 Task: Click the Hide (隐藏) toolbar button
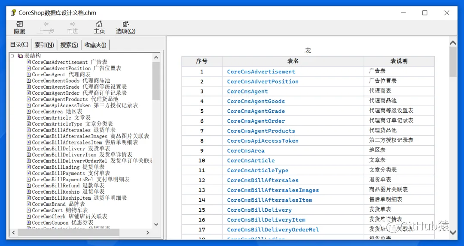click(x=19, y=27)
